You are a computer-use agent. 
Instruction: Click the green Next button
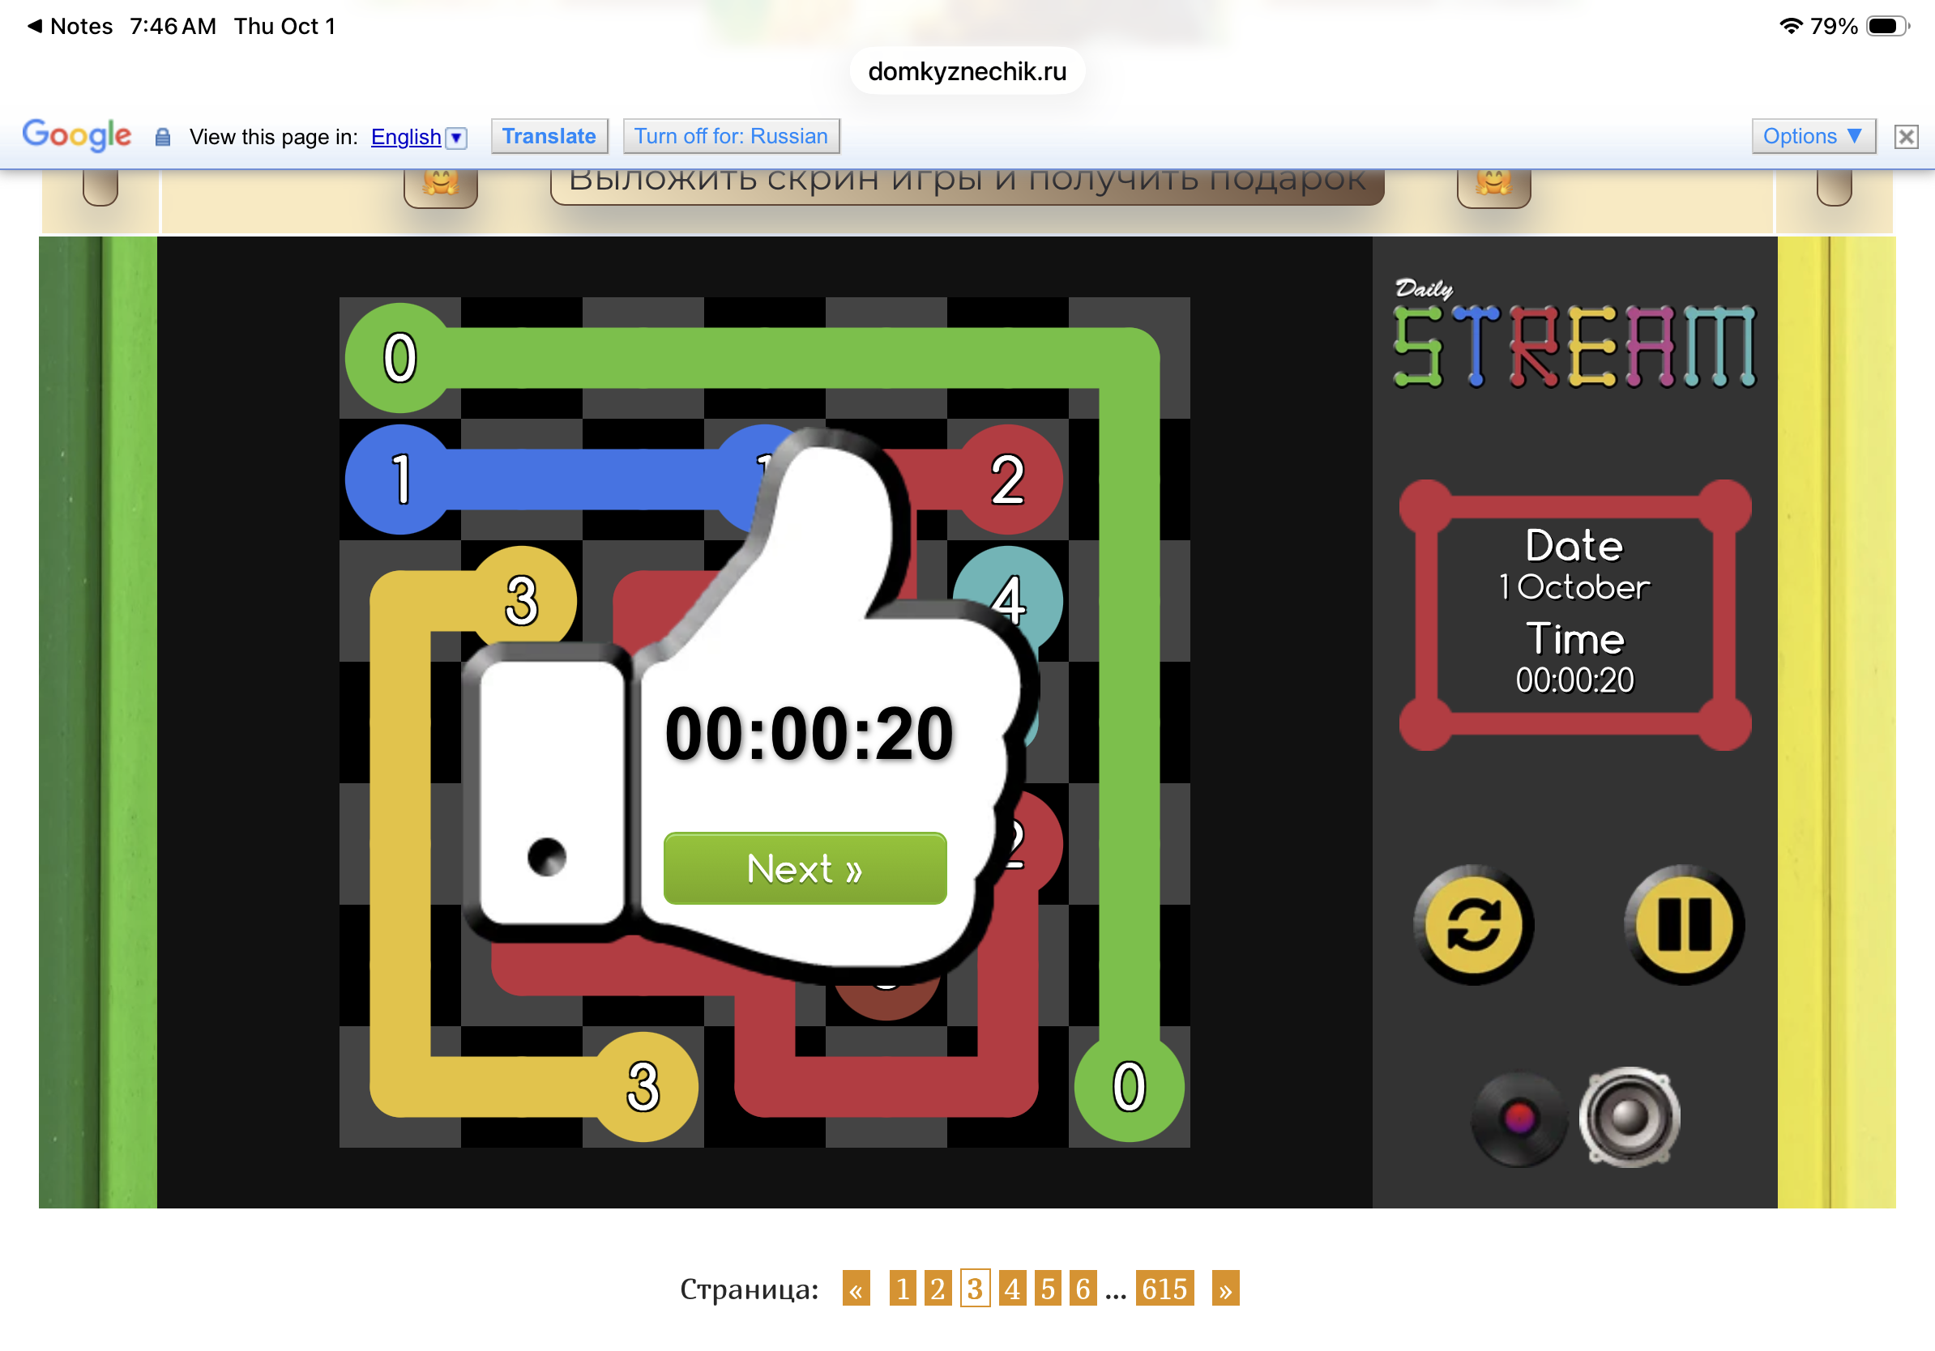(805, 868)
